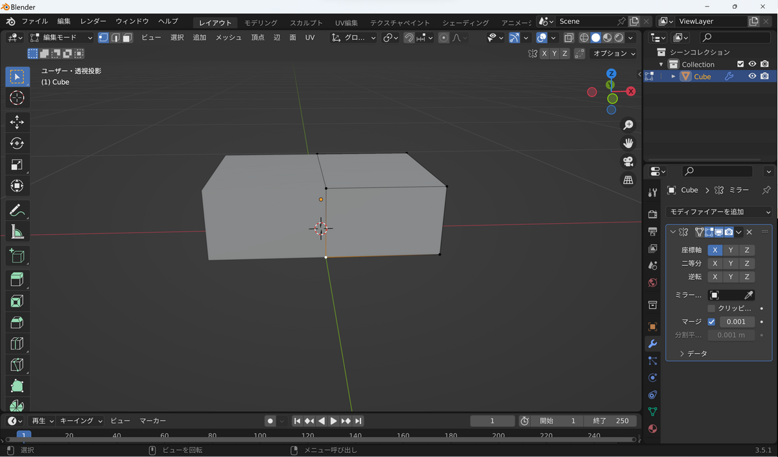Click the Merge distance 0.001 field
Image resolution: width=778 pixels, height=457 pixels.
(x=737, y=322)
